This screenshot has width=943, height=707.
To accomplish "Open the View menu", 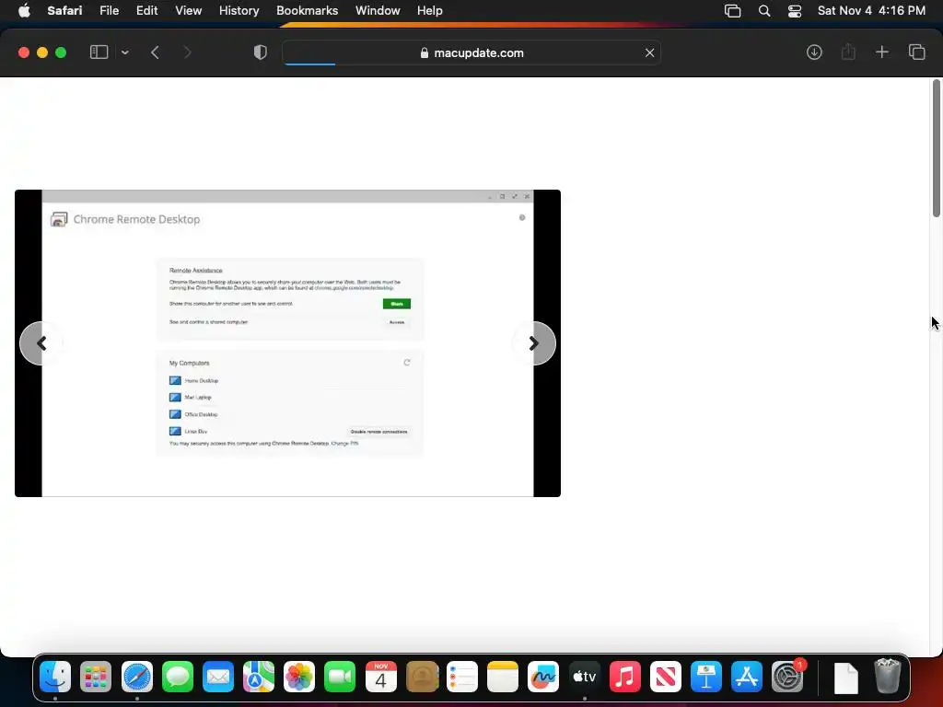I will 188,10.
